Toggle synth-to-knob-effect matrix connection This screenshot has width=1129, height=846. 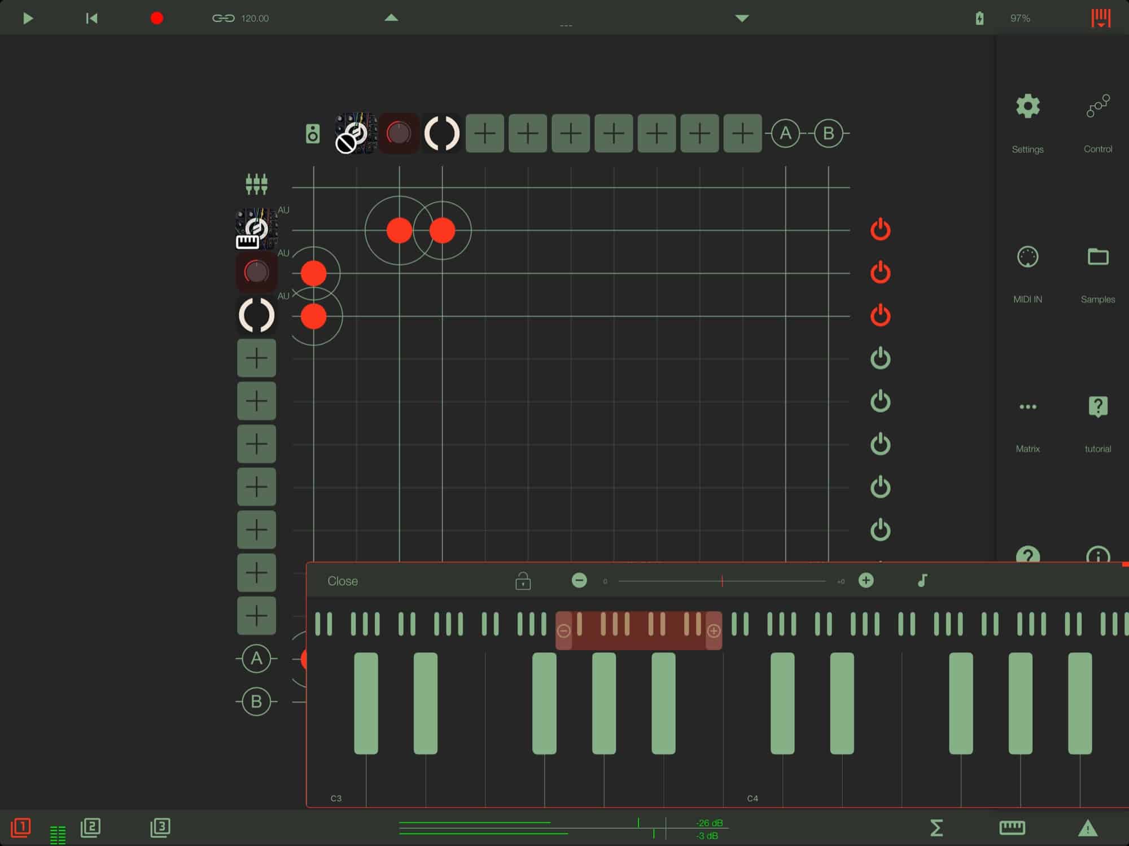tap(399, 230)
